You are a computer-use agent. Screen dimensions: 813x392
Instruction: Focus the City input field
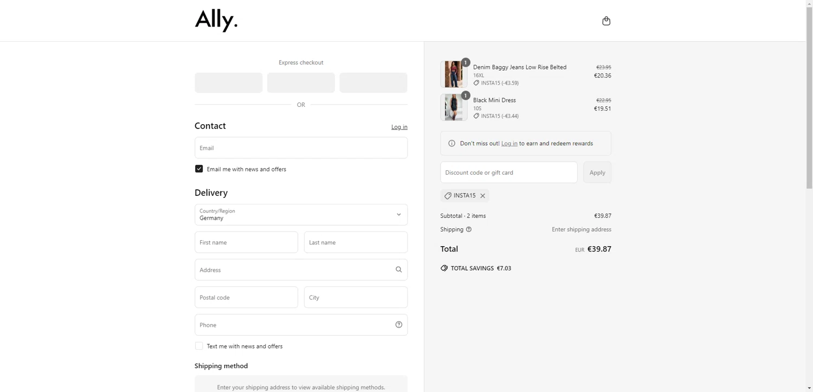(x=356, y=297)
